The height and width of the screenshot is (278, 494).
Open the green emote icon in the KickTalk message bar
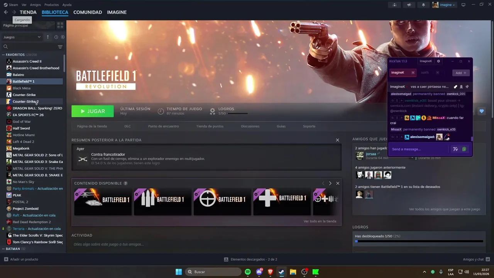(x=464, y=149)
